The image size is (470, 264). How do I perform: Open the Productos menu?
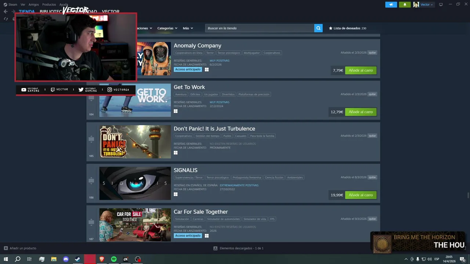click(49, 4)
